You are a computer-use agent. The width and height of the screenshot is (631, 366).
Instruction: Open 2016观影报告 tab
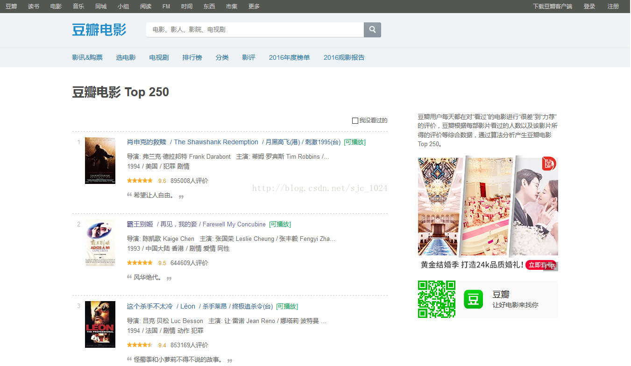click(344, 57)
